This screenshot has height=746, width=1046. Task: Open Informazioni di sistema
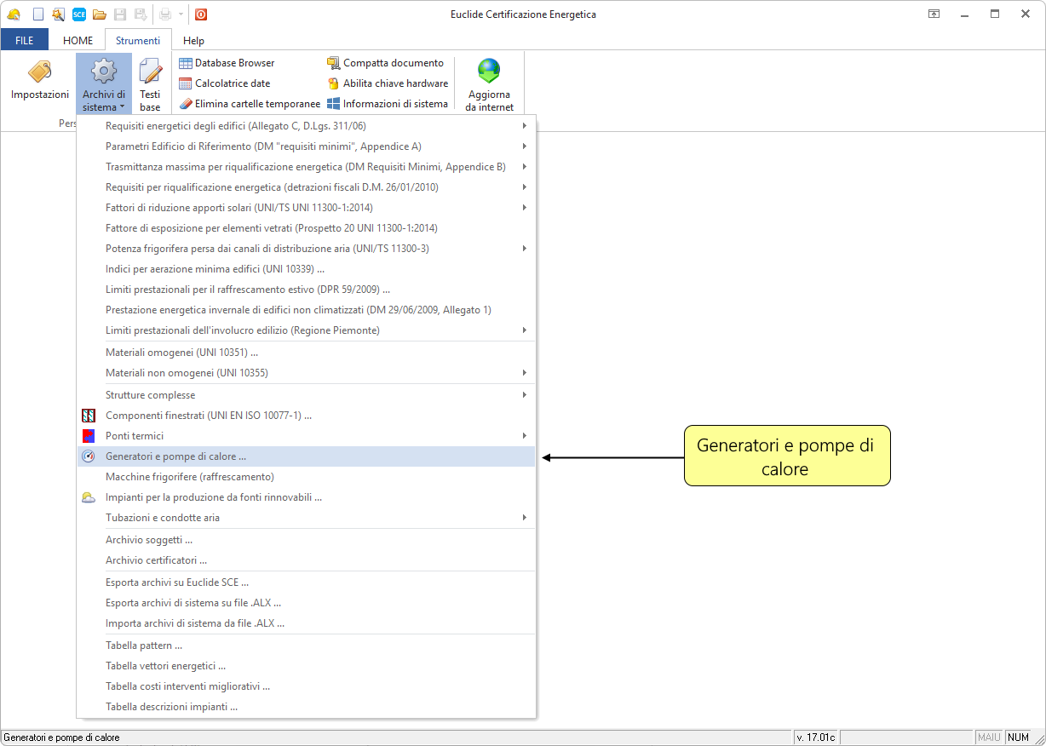point(388,104)
